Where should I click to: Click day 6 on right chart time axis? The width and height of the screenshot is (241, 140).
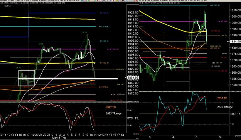[x=220, y=137]
